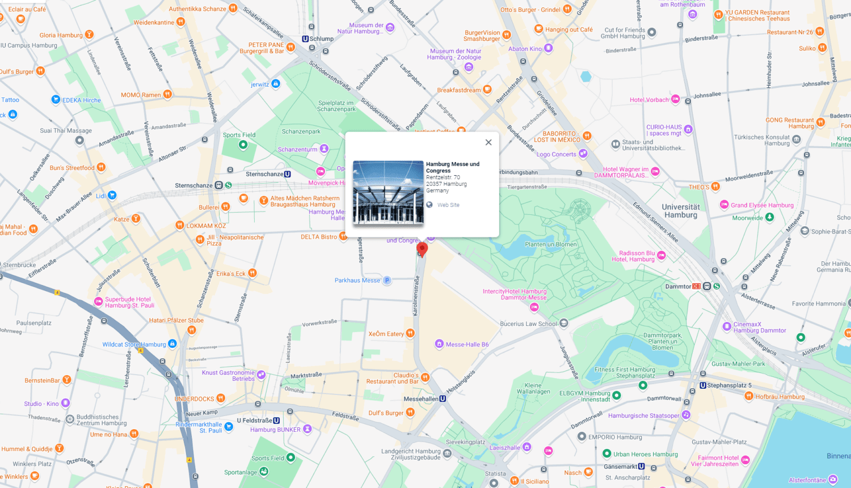
Task: Click the InterCityHotel Hamburg Dammtor-Messe icon
Action: click(x=534, y=307)
